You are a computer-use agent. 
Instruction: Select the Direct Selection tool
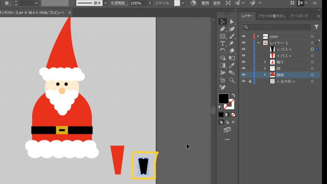coord(232,22)
